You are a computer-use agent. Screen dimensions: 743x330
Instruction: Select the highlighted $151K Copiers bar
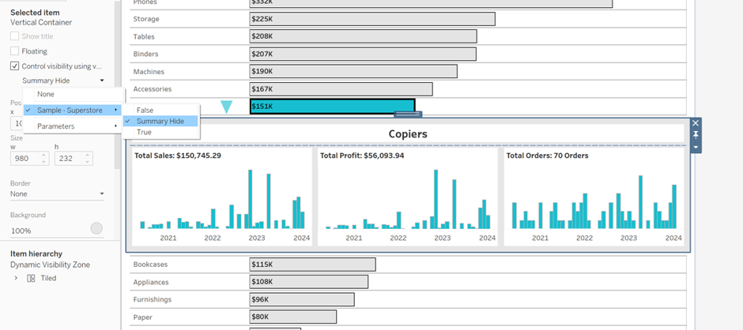(332, 107)
